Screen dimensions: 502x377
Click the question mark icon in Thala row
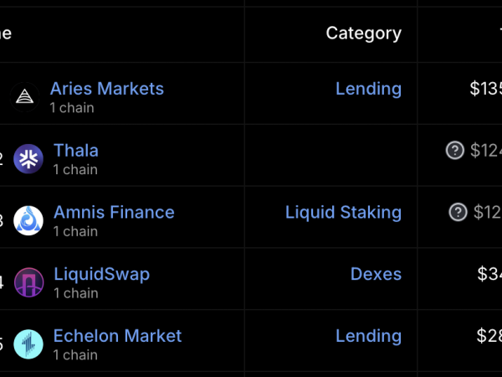coord(455,150)
